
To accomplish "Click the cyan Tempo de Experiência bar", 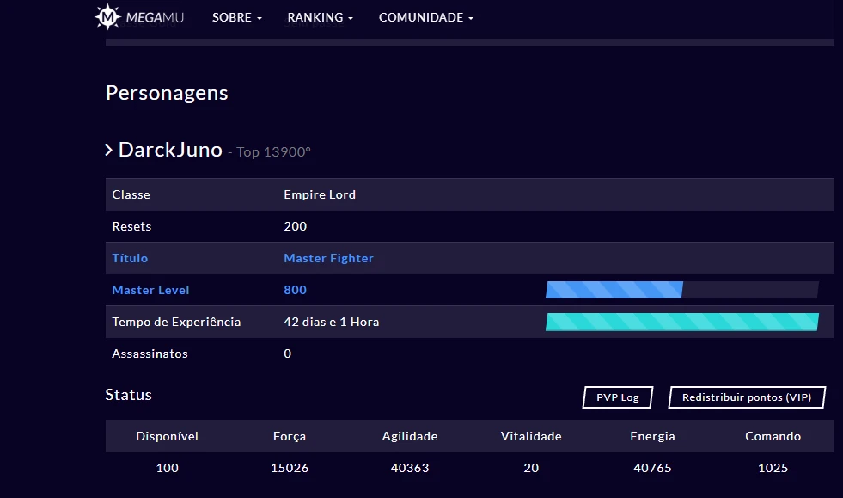I will click(x=681, y=322).
